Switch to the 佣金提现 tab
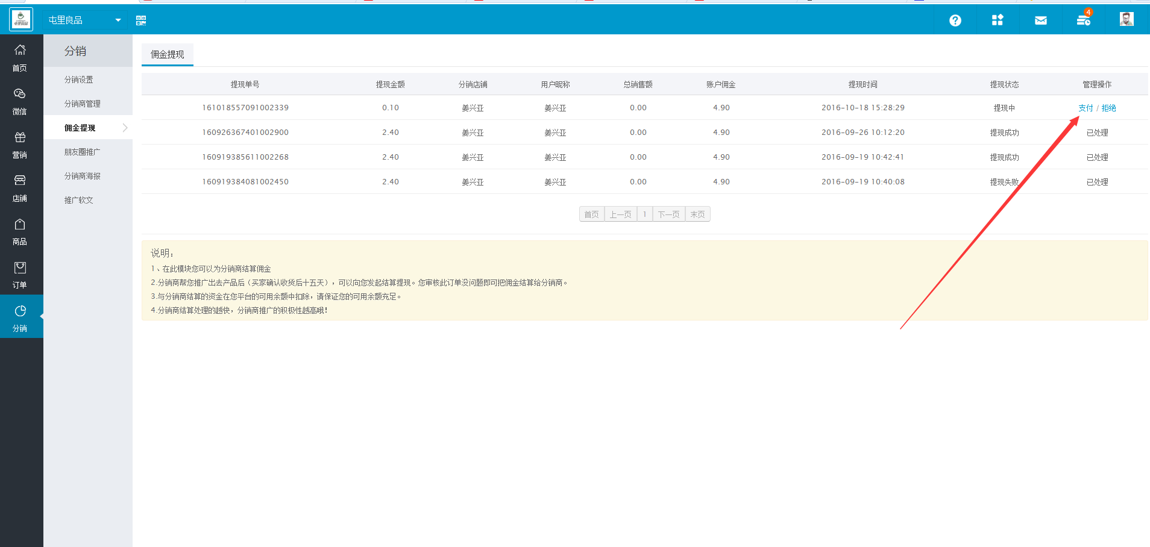Image resolution: width=1150 pixels, height=547 pixels. (168, 54)
